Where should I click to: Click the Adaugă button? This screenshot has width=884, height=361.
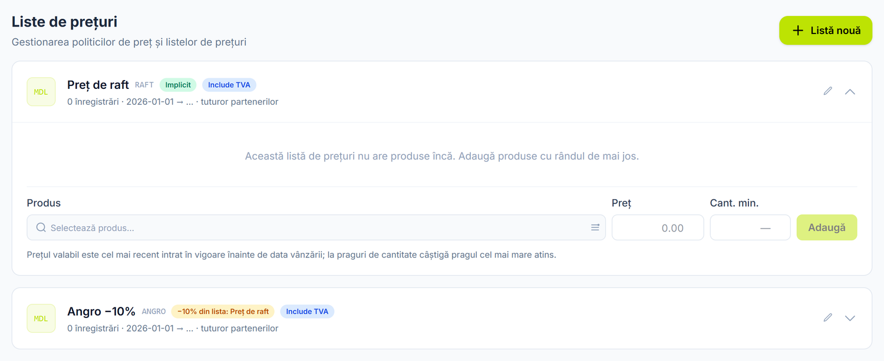click(x=827, y=227)
